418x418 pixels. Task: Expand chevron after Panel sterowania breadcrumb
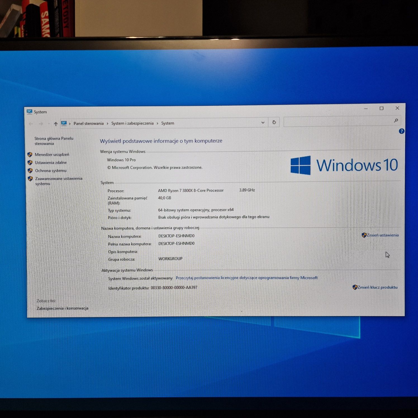click(x=107, y=123)
